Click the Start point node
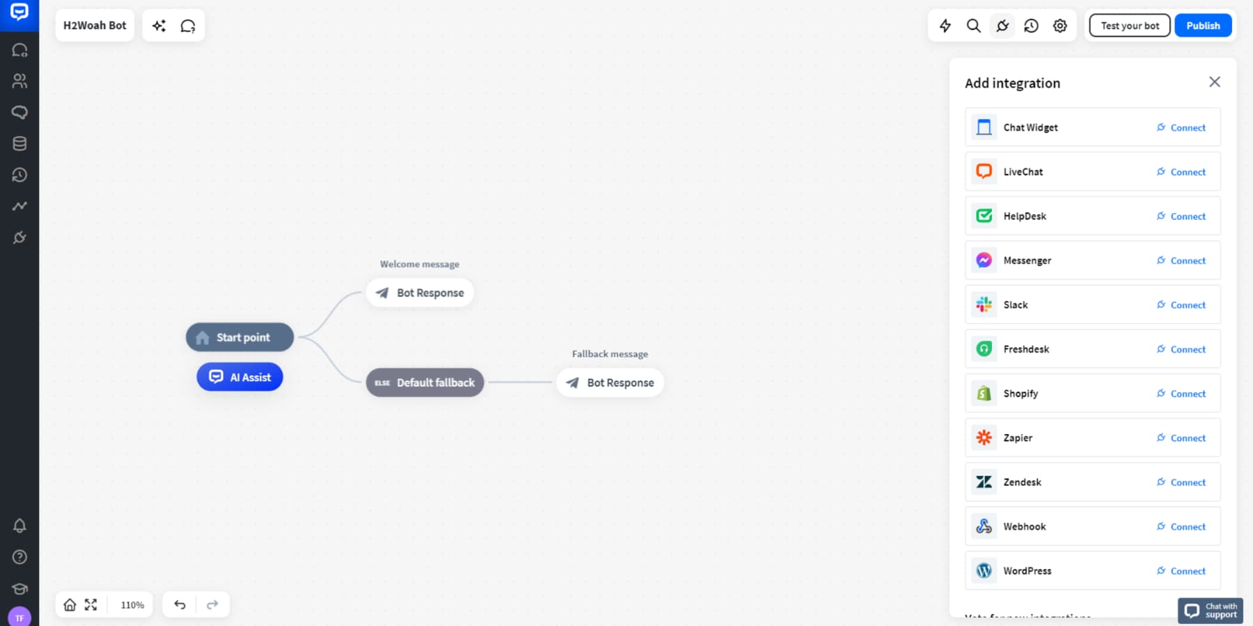 click(239, 337)
